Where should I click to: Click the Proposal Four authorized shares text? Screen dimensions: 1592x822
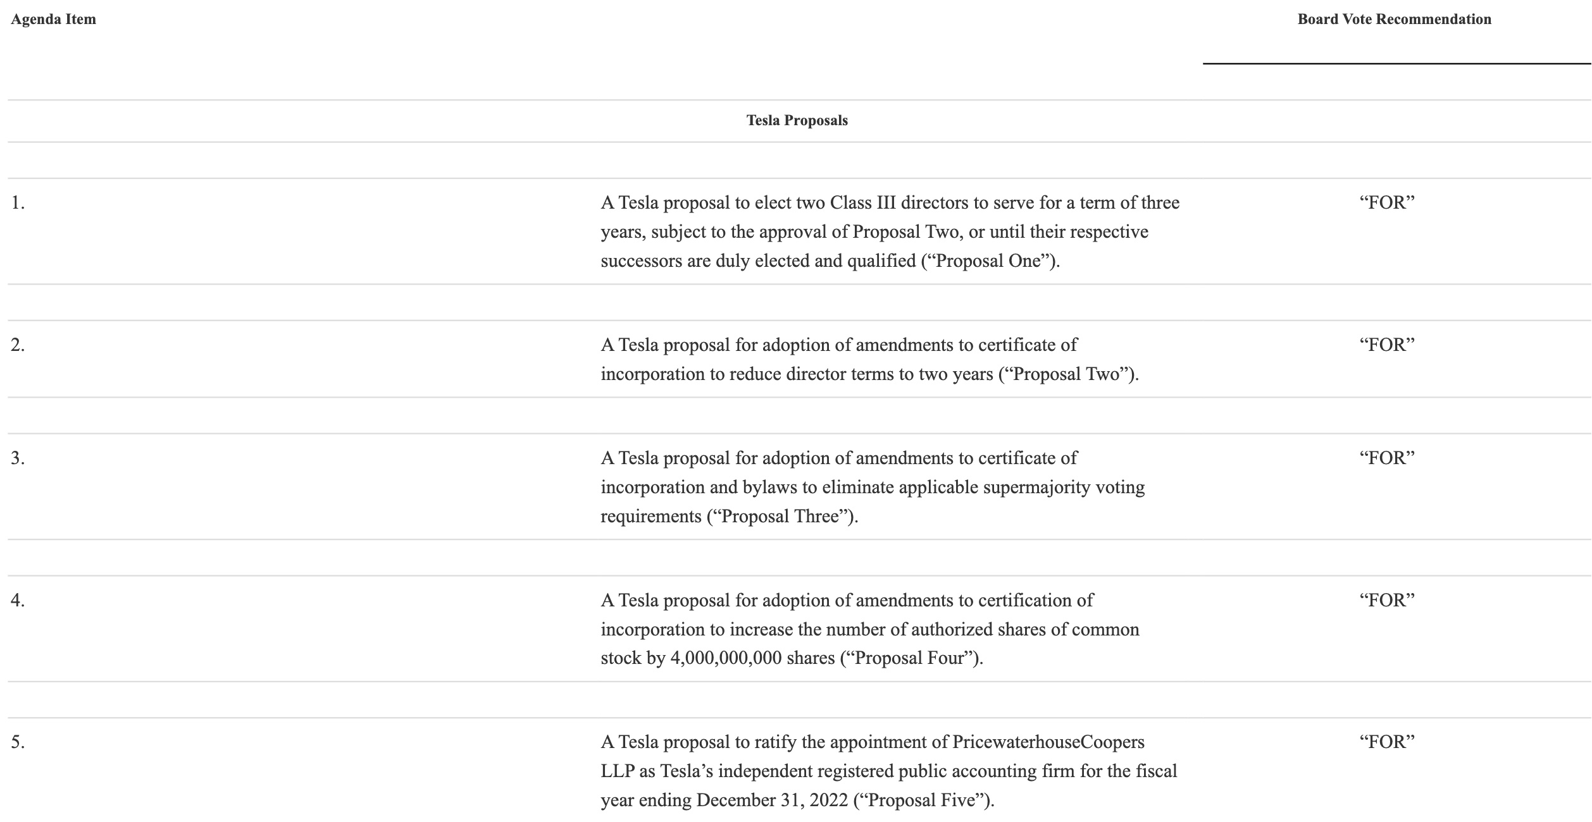(x=870, y=630)
